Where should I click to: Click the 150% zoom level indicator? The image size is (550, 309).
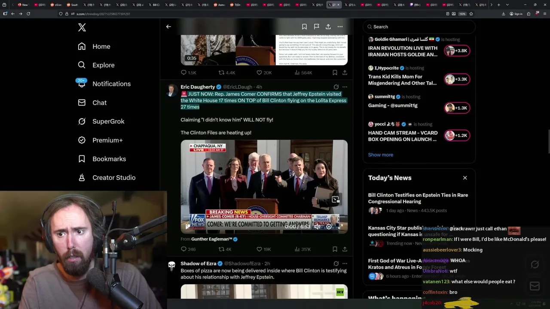coord(462,14)
